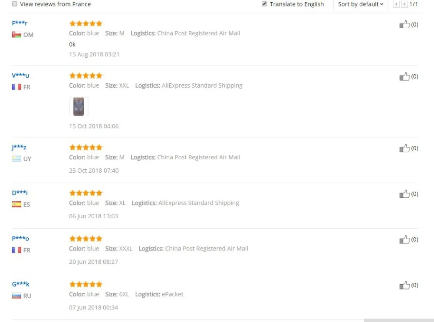This screenshot has height=322, width=434.
Task: Open reviewer profile J***z
Action: [19, 147]
